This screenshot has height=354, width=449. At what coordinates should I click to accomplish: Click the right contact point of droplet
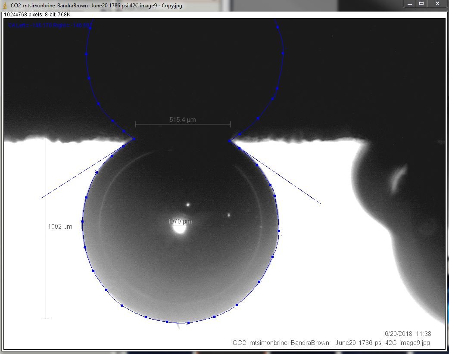click(229, 141)
